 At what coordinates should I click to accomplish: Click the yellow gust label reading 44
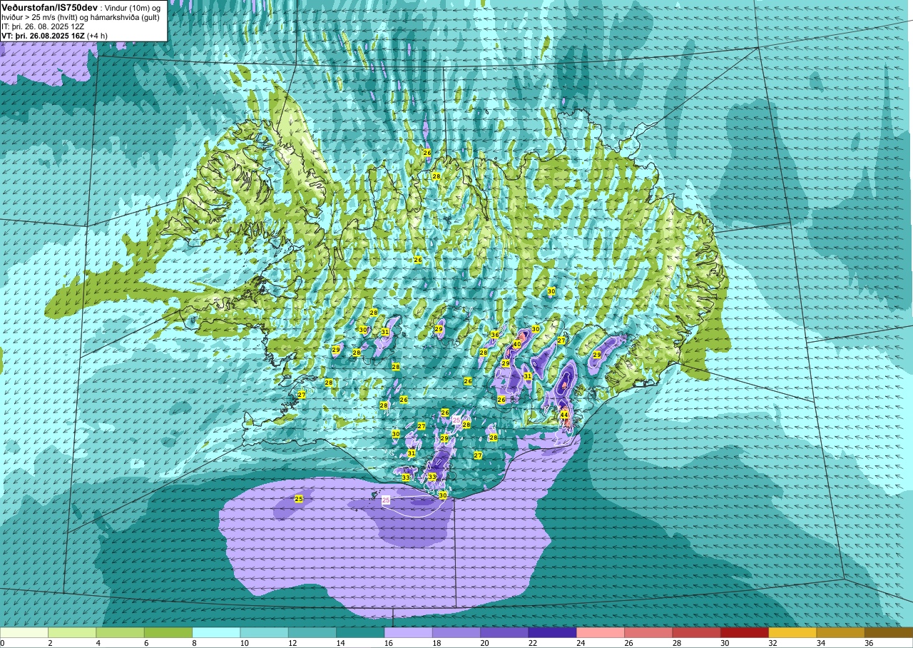[564, 415]
